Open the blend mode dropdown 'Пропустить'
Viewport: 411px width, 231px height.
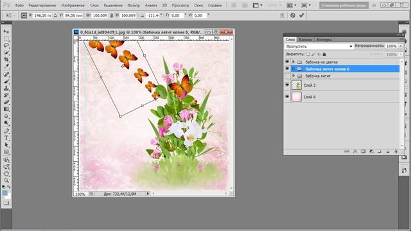[x=319, y=46]
